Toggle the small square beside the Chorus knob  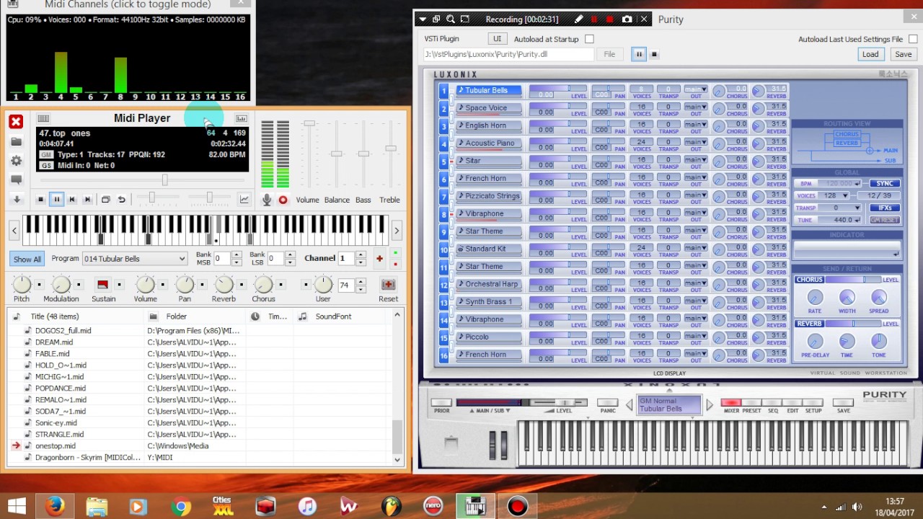click(x=282, y=285)
